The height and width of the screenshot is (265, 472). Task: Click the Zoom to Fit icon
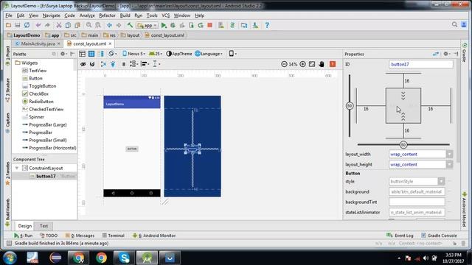[312, 64]
